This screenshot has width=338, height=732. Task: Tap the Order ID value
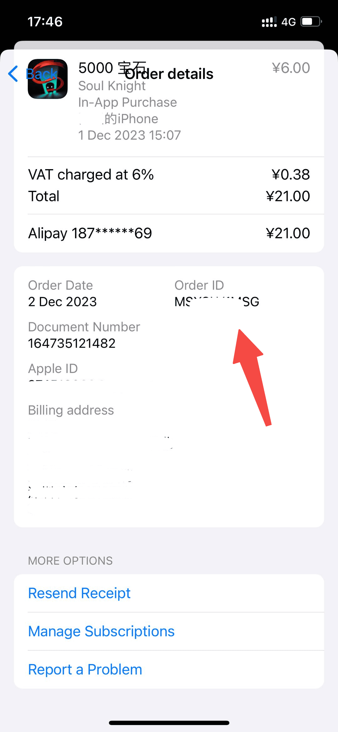coord(217,302)
